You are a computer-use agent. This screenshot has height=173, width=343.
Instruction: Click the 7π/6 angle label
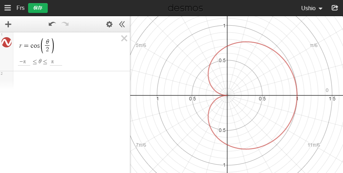(x=141, y=145)
